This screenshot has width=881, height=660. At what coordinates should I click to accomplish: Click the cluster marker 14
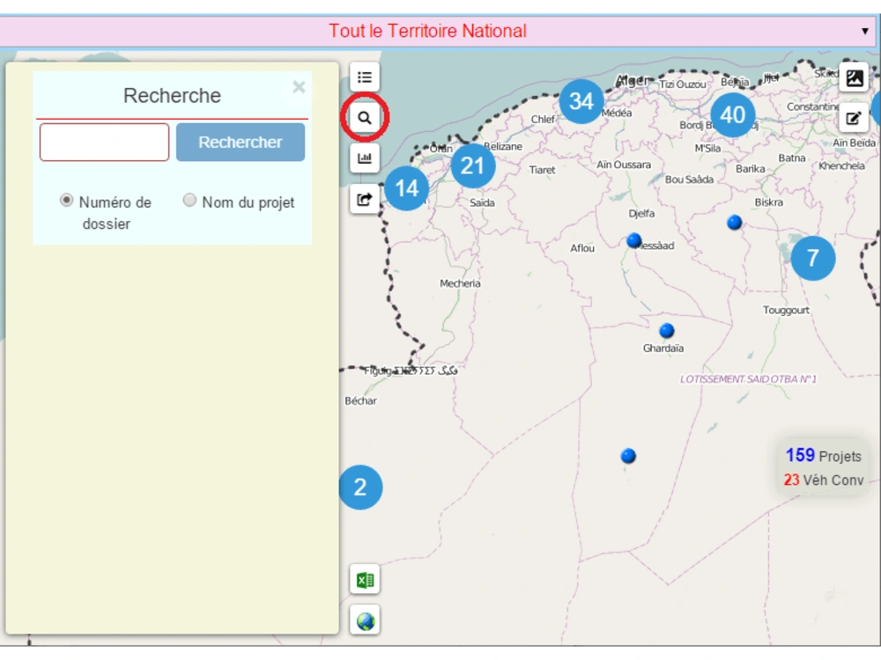[x=406, y=188]
